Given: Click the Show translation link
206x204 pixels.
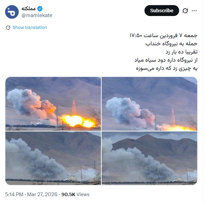Looking at the screenshot, I should pos(30,27).
